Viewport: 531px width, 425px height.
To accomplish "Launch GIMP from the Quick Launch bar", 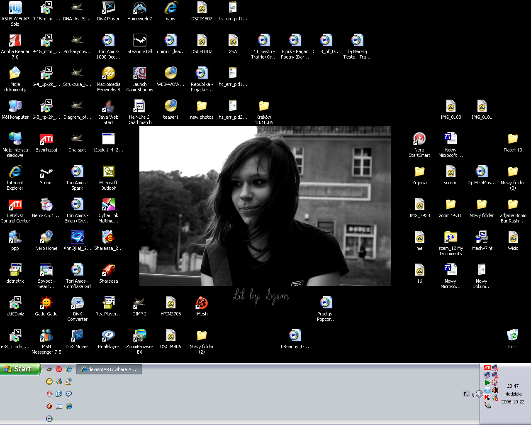I will coord(49,369).
